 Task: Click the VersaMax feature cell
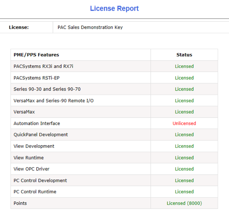[81, 112]
